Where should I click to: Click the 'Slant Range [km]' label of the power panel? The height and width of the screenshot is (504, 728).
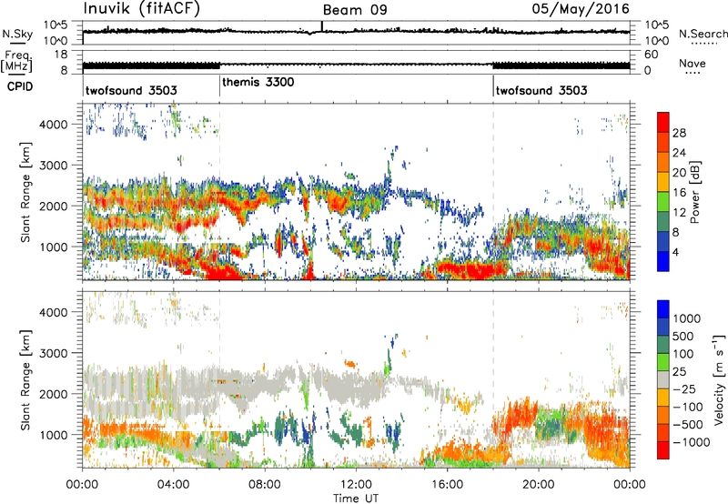tap(25, 192)
